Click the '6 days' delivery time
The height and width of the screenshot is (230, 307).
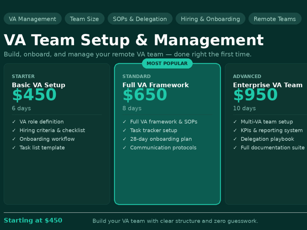point(21,108)
